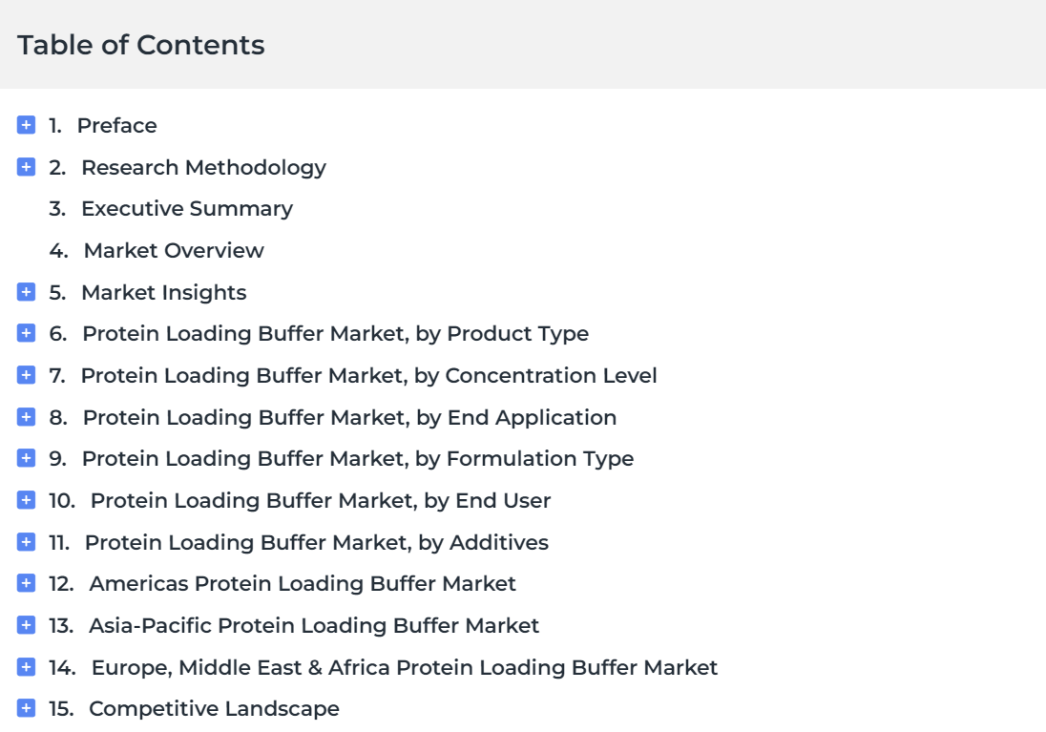Screen dimensions: 1046x732
Task: Select Protein Loading Buffer Market, by Additives title
Action: [x=316, y=542]
